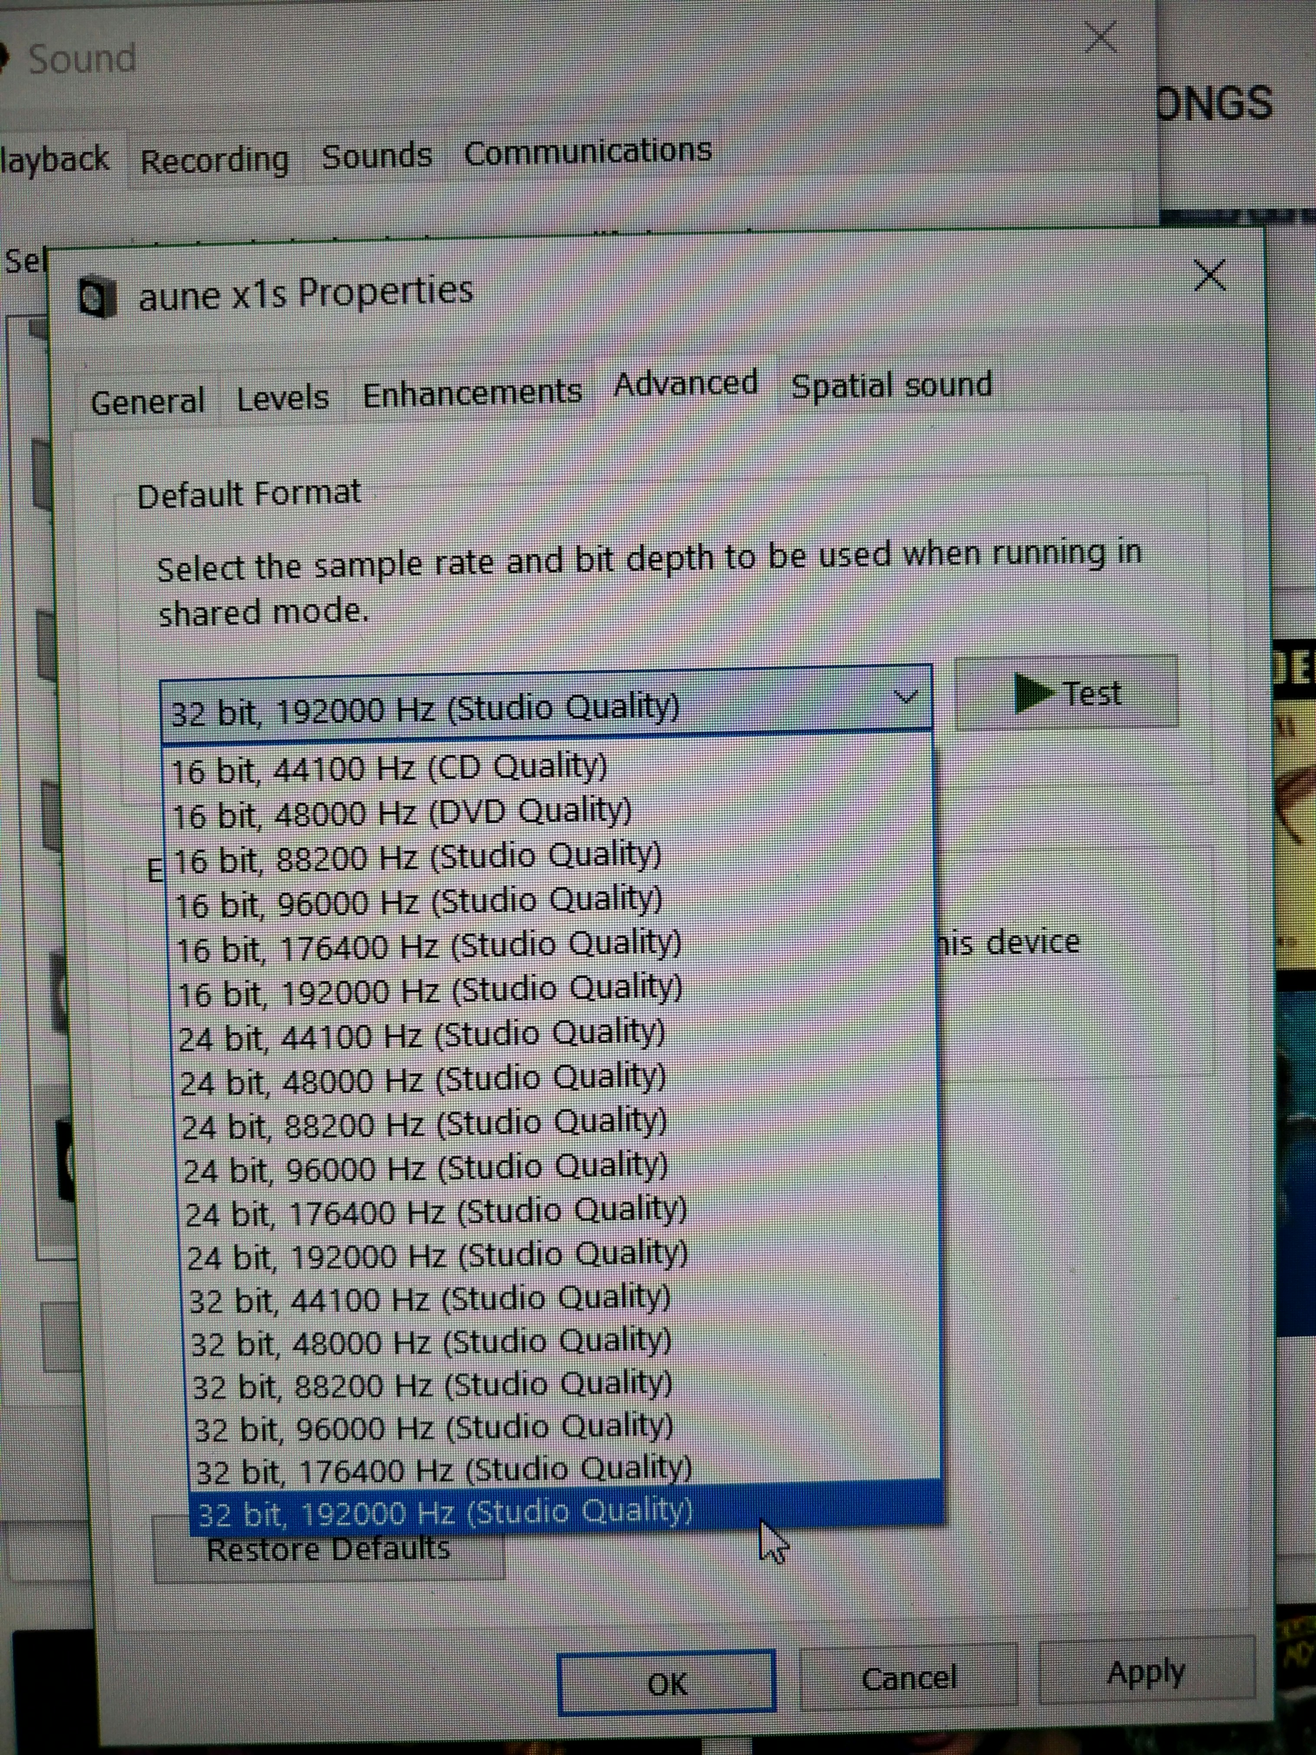Open the Communications tab in Sound

587,152
